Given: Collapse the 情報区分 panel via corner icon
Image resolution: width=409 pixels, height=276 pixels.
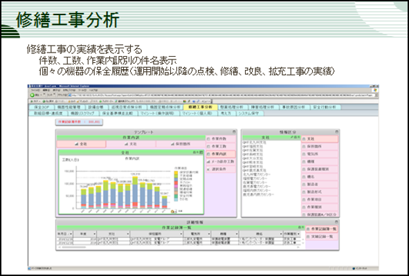Looking at the screenshot, I should 336,132.
